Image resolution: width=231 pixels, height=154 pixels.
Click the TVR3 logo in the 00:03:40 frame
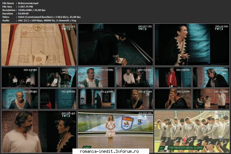66,29
